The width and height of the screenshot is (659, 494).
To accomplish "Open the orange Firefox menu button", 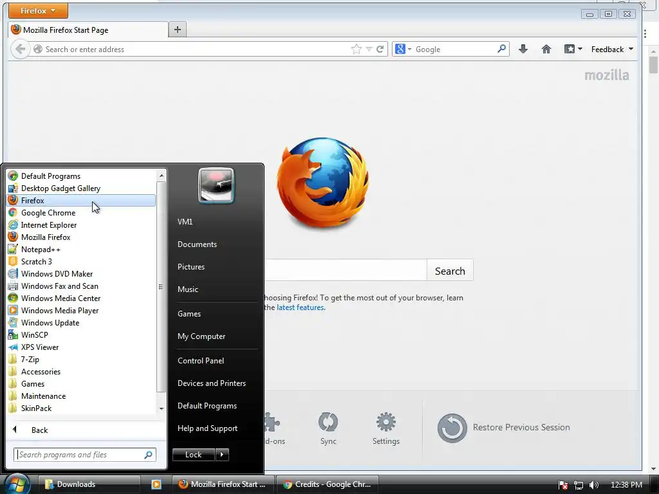I will coord(38,10).
